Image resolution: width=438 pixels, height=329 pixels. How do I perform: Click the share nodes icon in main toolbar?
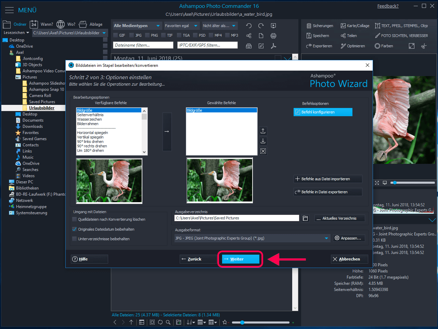(249, 36)
